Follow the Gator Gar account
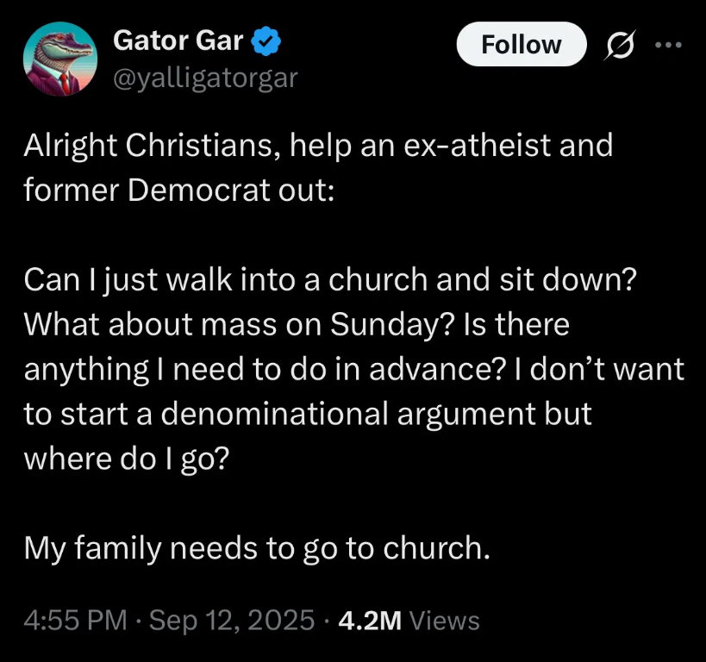Image resolution: width=706 pixels, height=662 pixels. coord(521,45)
